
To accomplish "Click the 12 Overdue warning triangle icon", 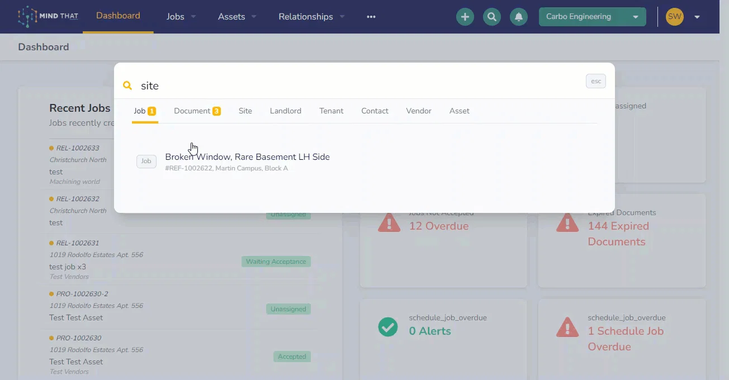I will [x=389, y=222].
